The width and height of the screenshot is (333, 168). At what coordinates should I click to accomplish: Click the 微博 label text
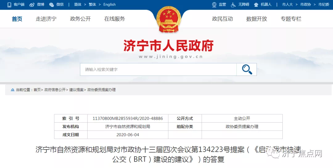pos(41,4)
